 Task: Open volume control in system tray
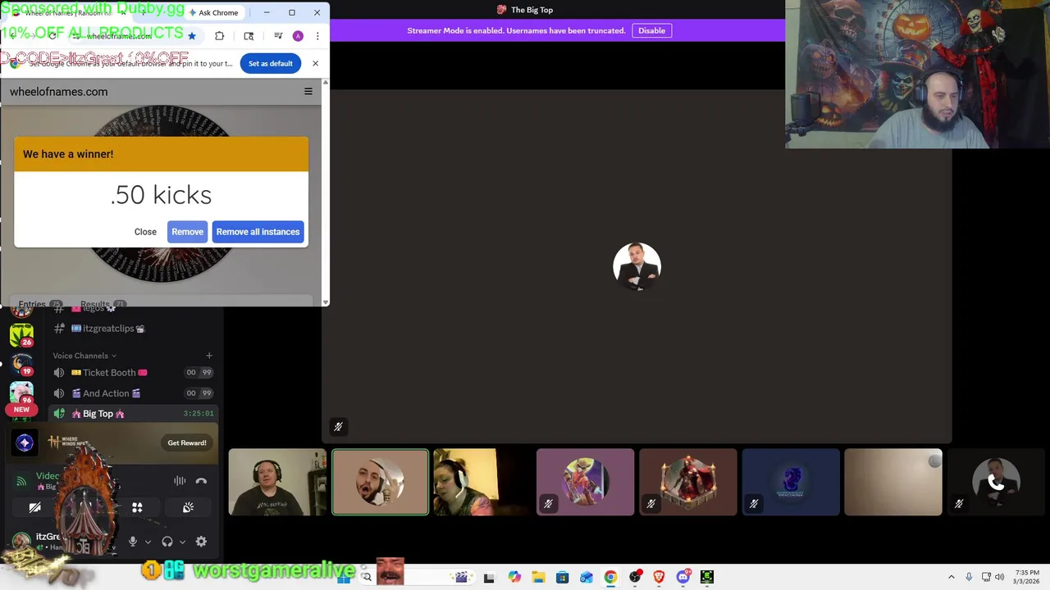click(x=999, y=577)
